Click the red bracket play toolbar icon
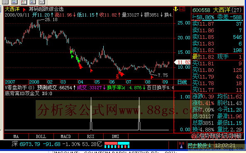246x153 pixels. (x=24, y=2)
